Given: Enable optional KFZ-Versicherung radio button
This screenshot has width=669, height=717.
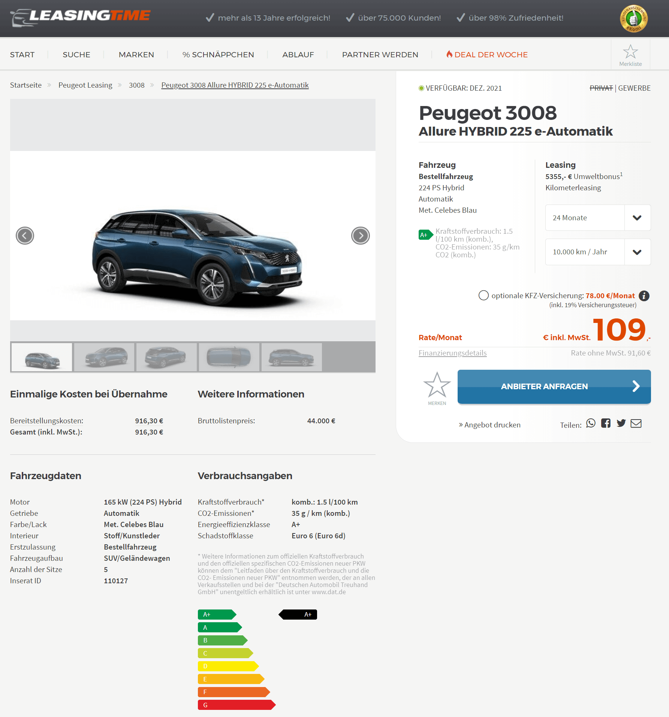Looking at the screenshot, I should (x=483, y=296).
